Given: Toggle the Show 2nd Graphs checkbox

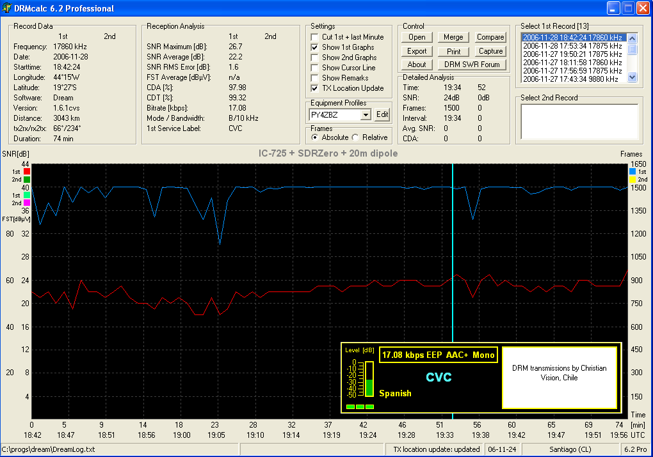Looking at the screenshot, I should click(x=315, y=58).
